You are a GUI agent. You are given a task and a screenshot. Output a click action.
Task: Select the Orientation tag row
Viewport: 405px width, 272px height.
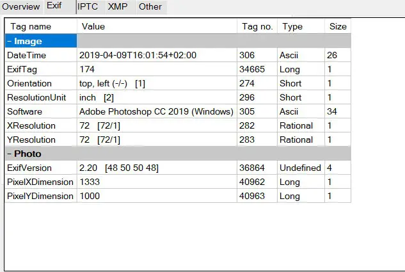29,84
